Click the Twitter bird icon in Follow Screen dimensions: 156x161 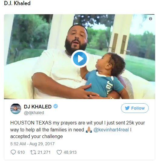tap(127, 108)
